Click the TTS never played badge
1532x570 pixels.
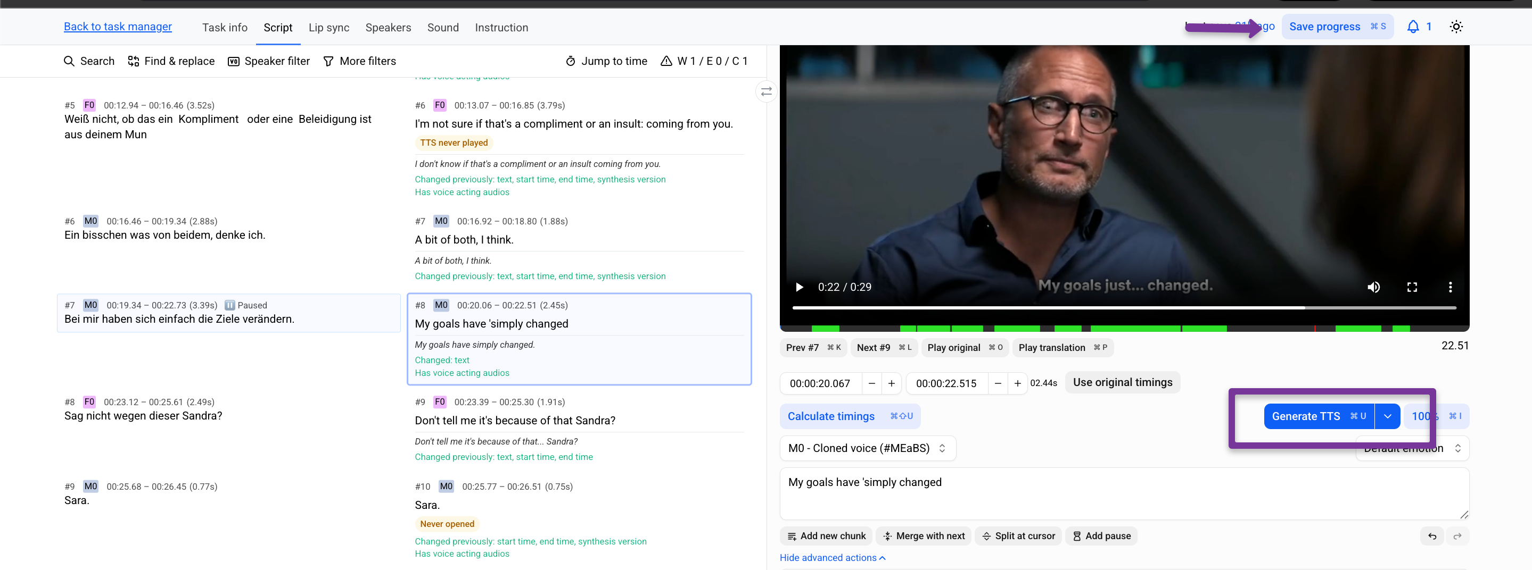click(x=454, y=143)
